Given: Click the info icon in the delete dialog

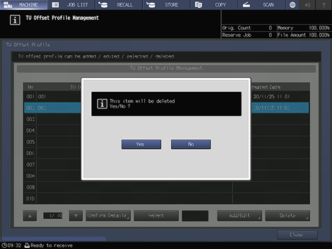Looking at the screenshot, I should click(x=102, y=104).
